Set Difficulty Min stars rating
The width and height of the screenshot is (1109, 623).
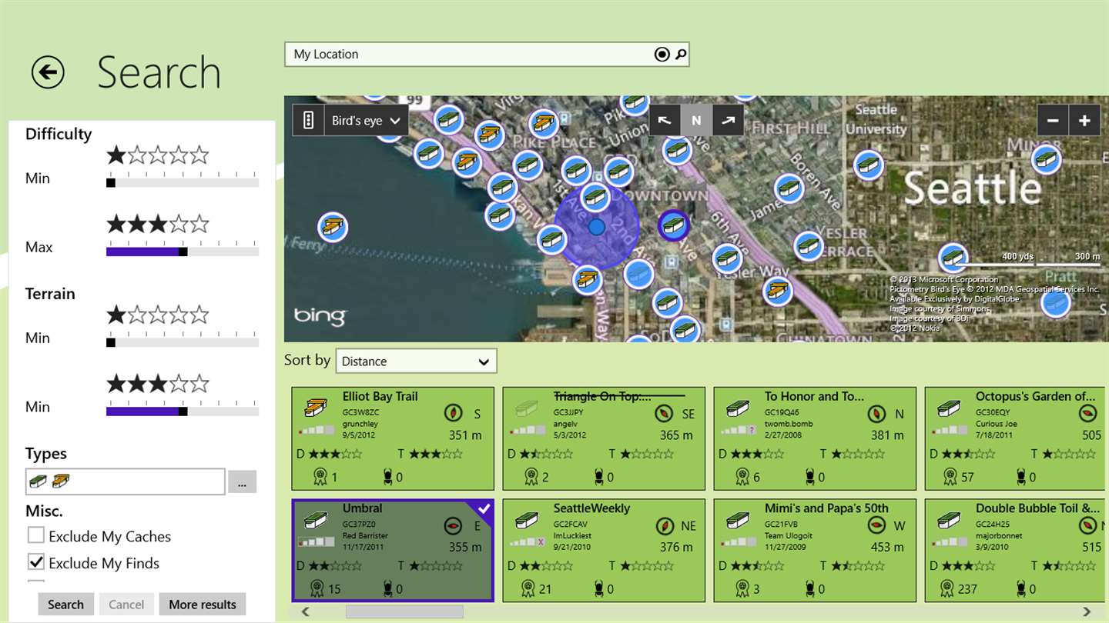pyautogui.click(x=158, y=156)
